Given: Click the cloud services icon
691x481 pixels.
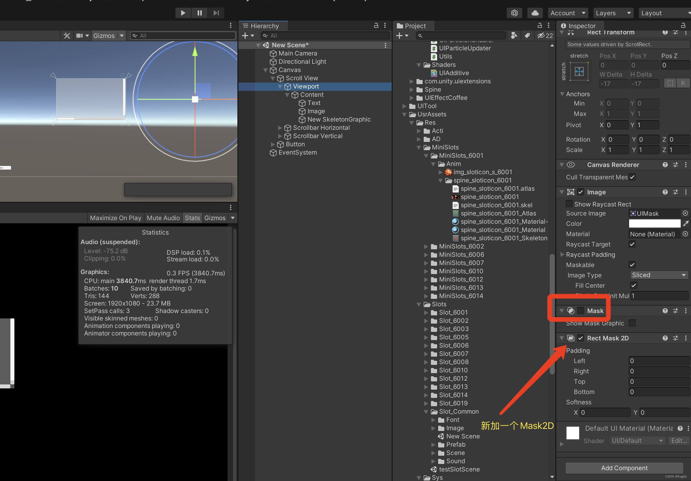Looking at the screenshot, I should [x=535, y=13].
